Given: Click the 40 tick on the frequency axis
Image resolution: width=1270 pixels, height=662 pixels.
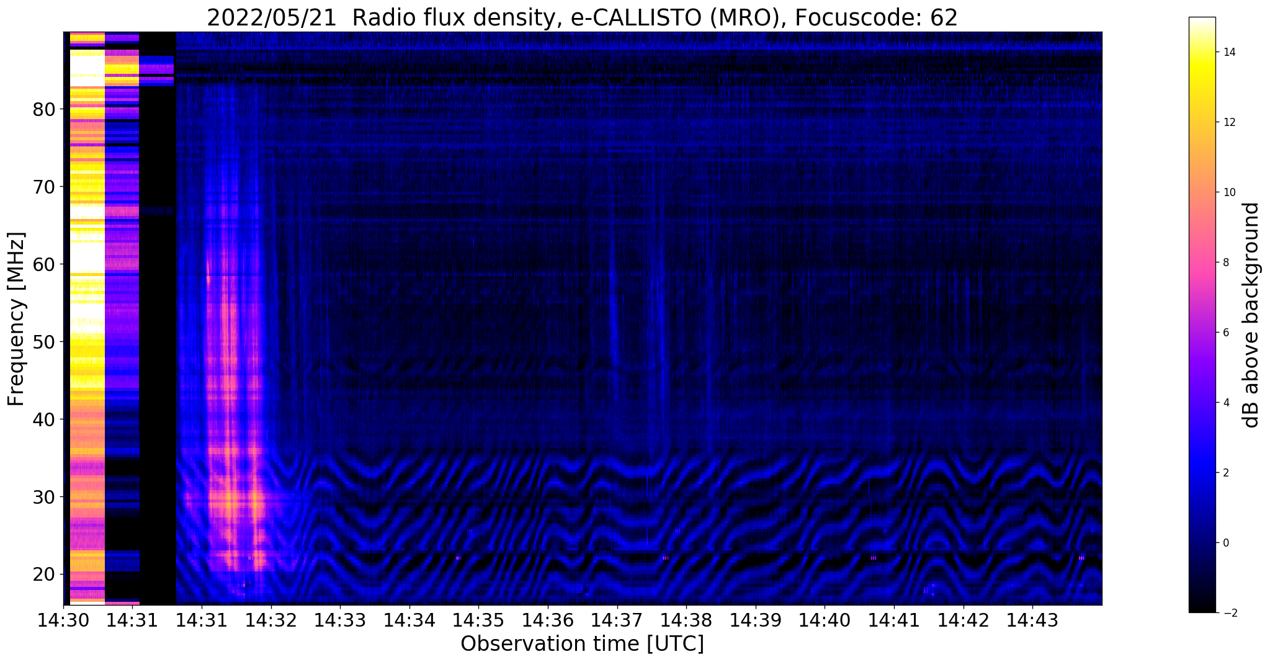Looking at the screenshot, I should (x=44, y=419).
